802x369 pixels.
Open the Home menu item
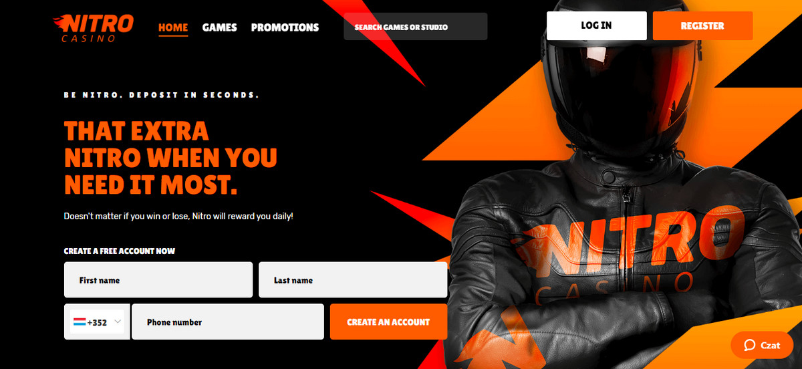173,27
